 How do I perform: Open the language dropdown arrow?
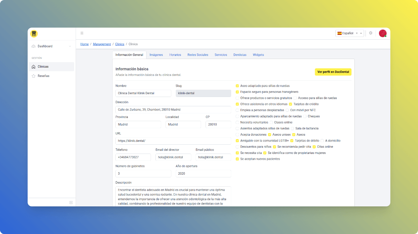(x=361, y=33)
